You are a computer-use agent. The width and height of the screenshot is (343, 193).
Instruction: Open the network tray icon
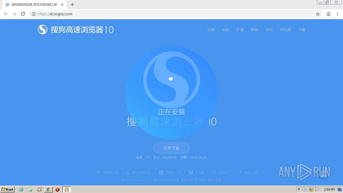point(311,190)
